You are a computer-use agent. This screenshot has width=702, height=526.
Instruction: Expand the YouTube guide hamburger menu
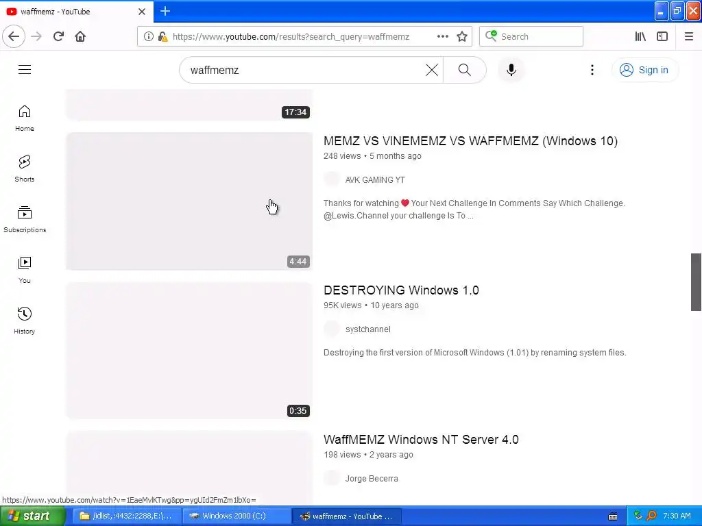click(x=25, y=69)
